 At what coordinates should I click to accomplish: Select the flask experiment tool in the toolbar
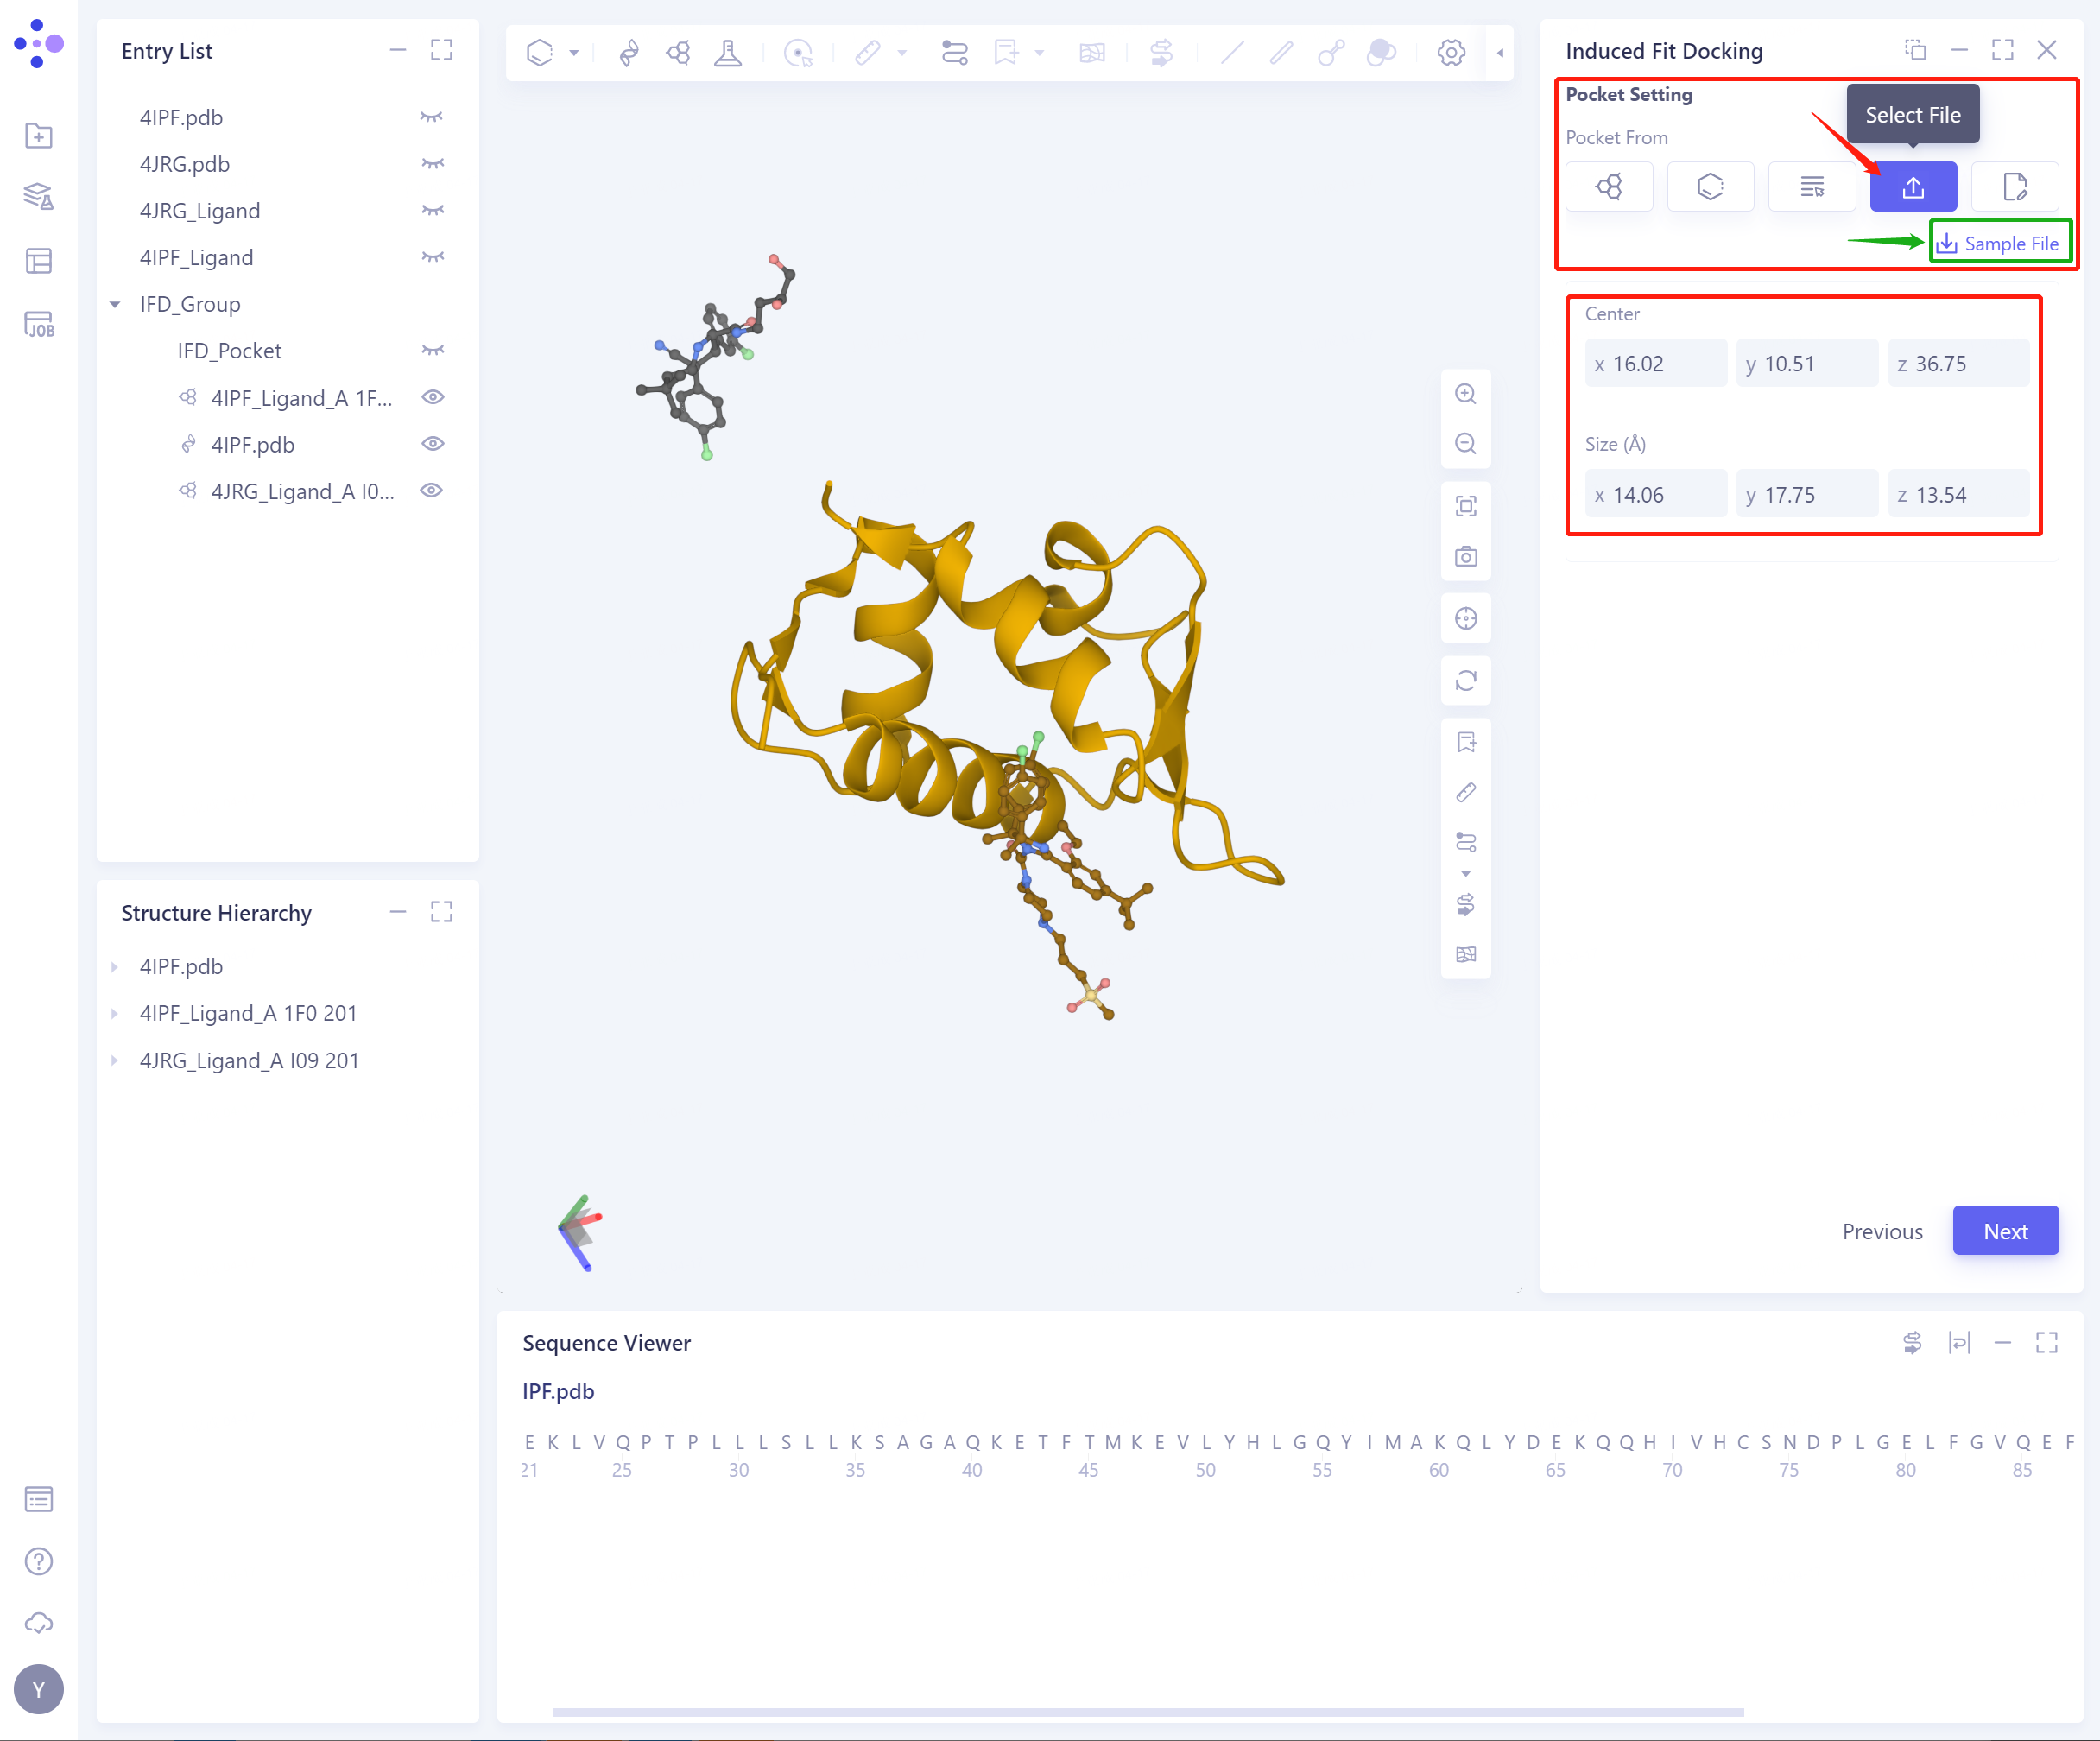[x=728, y=53]
